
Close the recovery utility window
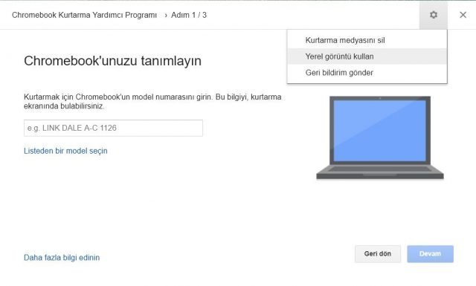coord(463,15)
